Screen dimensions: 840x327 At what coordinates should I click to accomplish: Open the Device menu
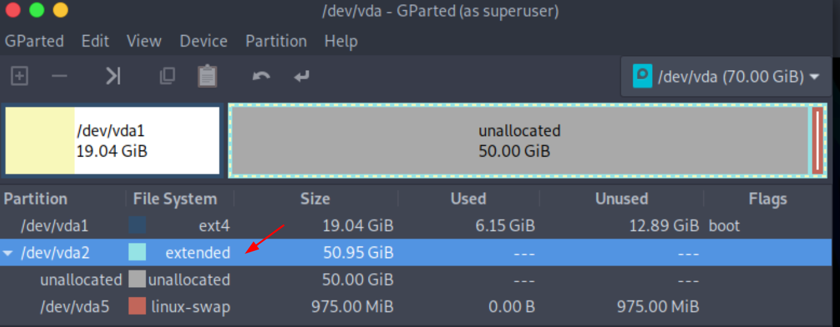click(204, 41)
